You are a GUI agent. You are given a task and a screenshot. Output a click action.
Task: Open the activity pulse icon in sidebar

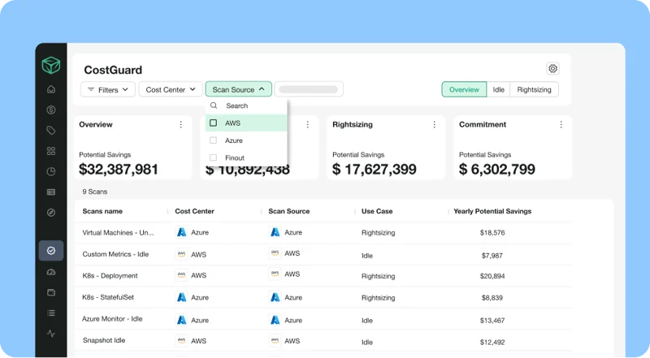[x=51, y=333]
